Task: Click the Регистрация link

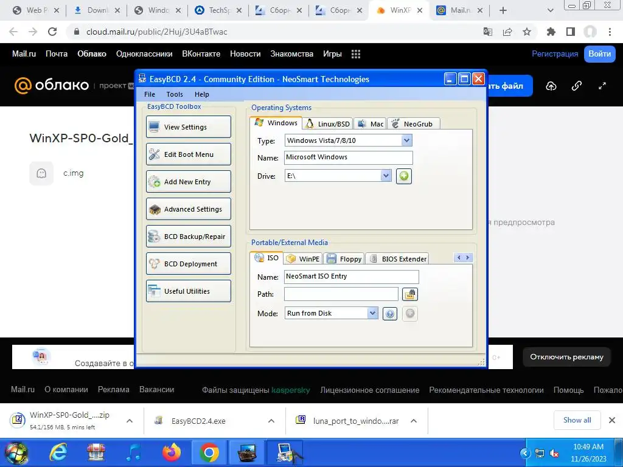Action: click(555, 54)
